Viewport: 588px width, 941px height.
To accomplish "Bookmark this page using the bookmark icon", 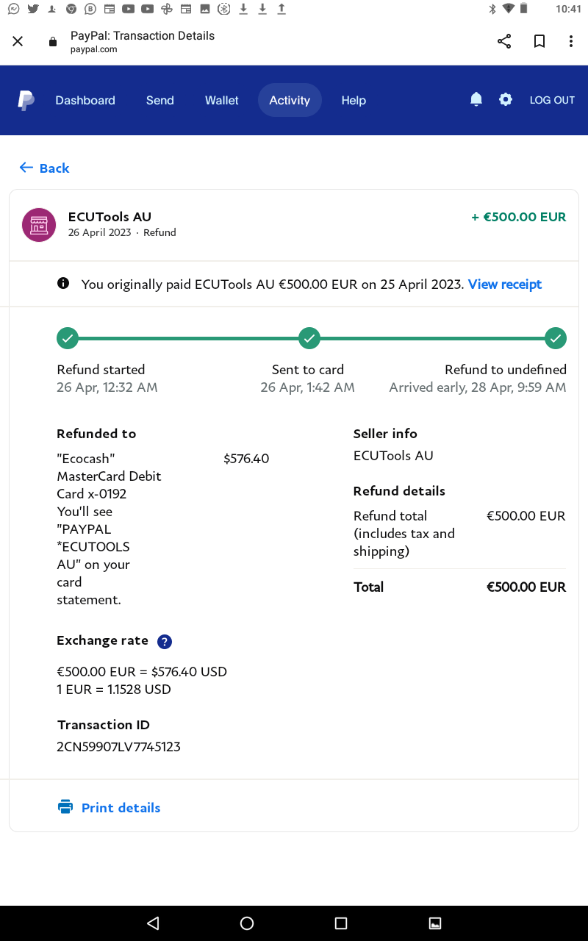I will 539,41.
